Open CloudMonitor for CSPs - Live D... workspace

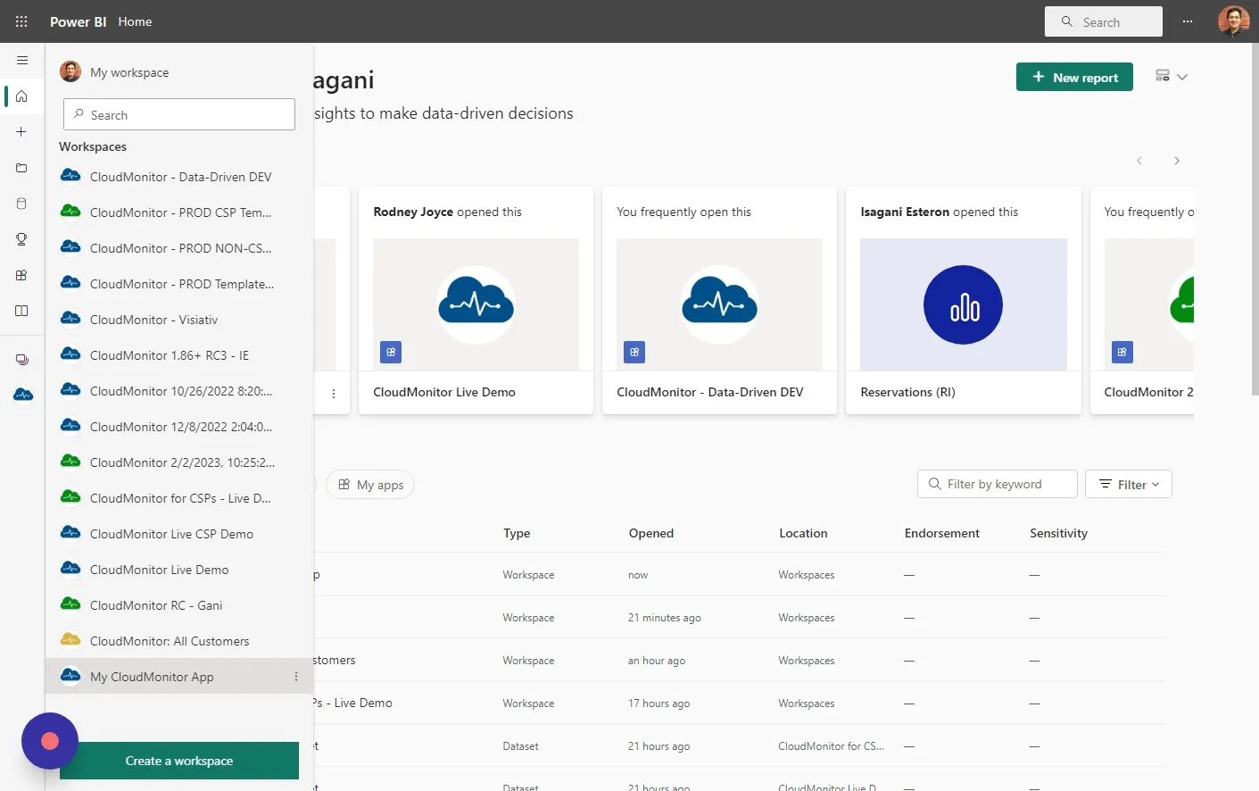coord(179,498)
